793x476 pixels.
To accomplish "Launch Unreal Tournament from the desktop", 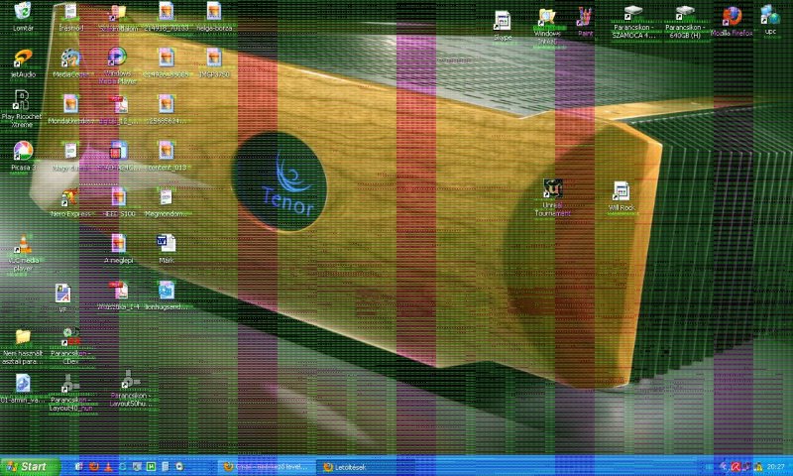I will pyautogui.click(x=552, y=189).
